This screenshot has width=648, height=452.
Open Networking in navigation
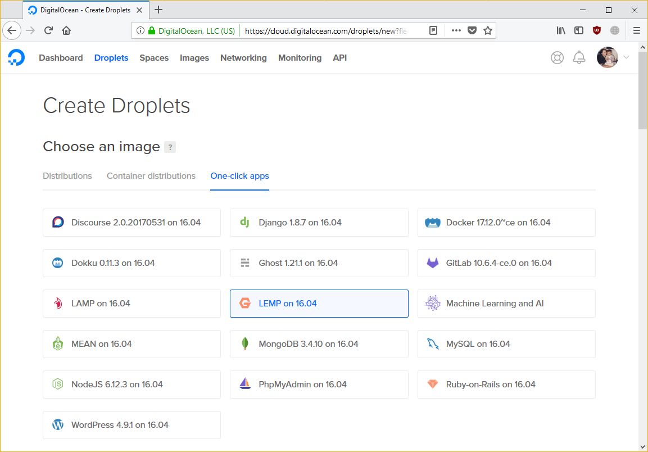tap(243, 58)
